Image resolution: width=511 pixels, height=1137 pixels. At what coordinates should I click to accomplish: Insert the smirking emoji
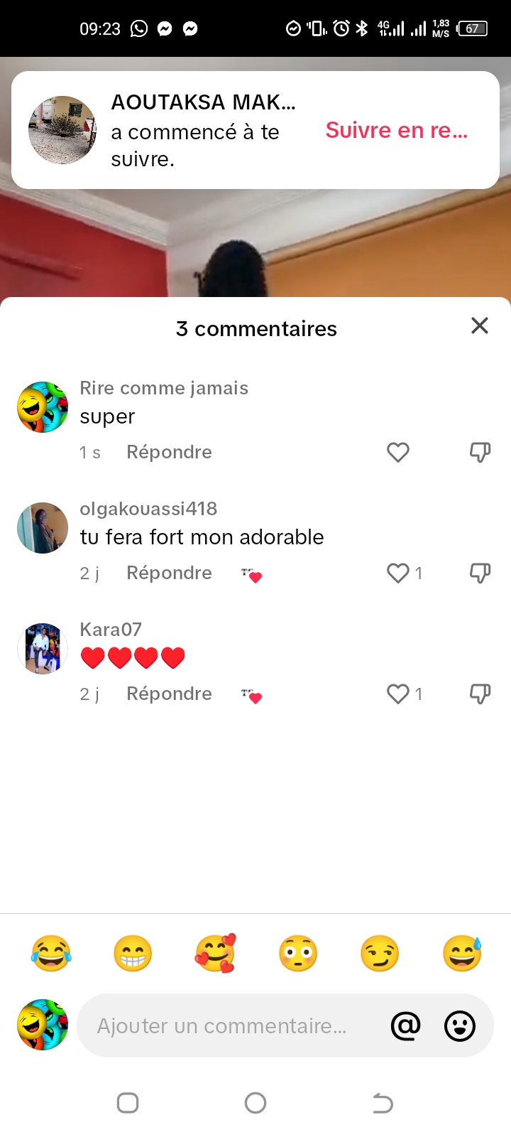click(x=380, y=953)
